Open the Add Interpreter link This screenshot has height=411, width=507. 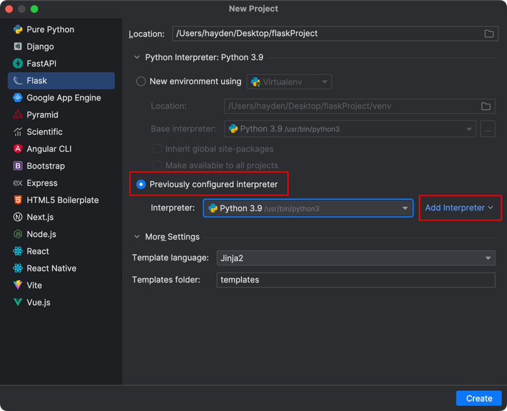pyautogui.click(x=459, y=208)
